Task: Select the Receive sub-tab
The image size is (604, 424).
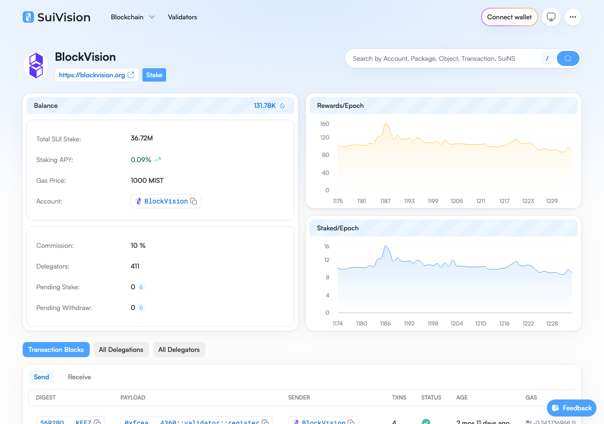Action: (x=80, y=377)
